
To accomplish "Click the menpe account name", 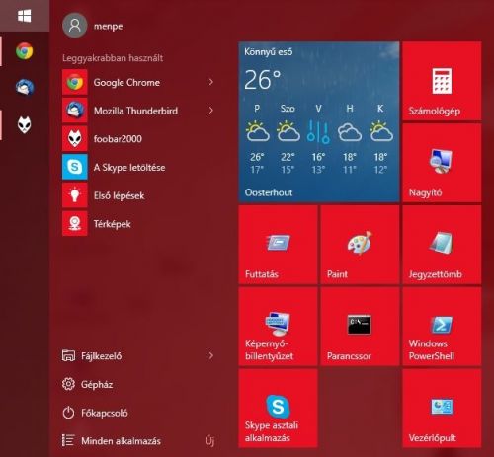I will (109, 27).
